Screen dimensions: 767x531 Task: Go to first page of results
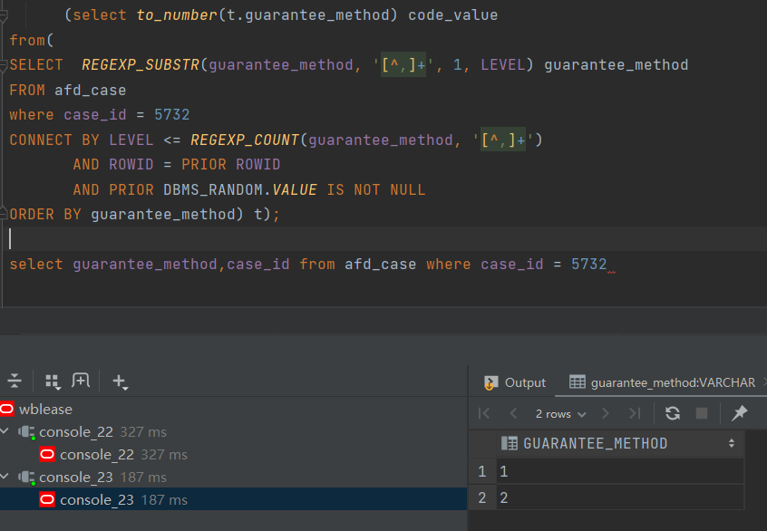point(484,413)
